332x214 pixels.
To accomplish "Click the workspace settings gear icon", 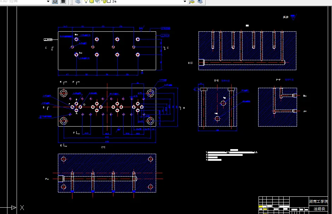I will 55,2.
